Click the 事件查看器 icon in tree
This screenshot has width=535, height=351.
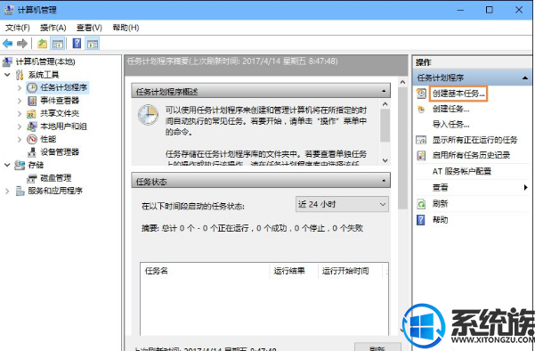pos(32,101)
